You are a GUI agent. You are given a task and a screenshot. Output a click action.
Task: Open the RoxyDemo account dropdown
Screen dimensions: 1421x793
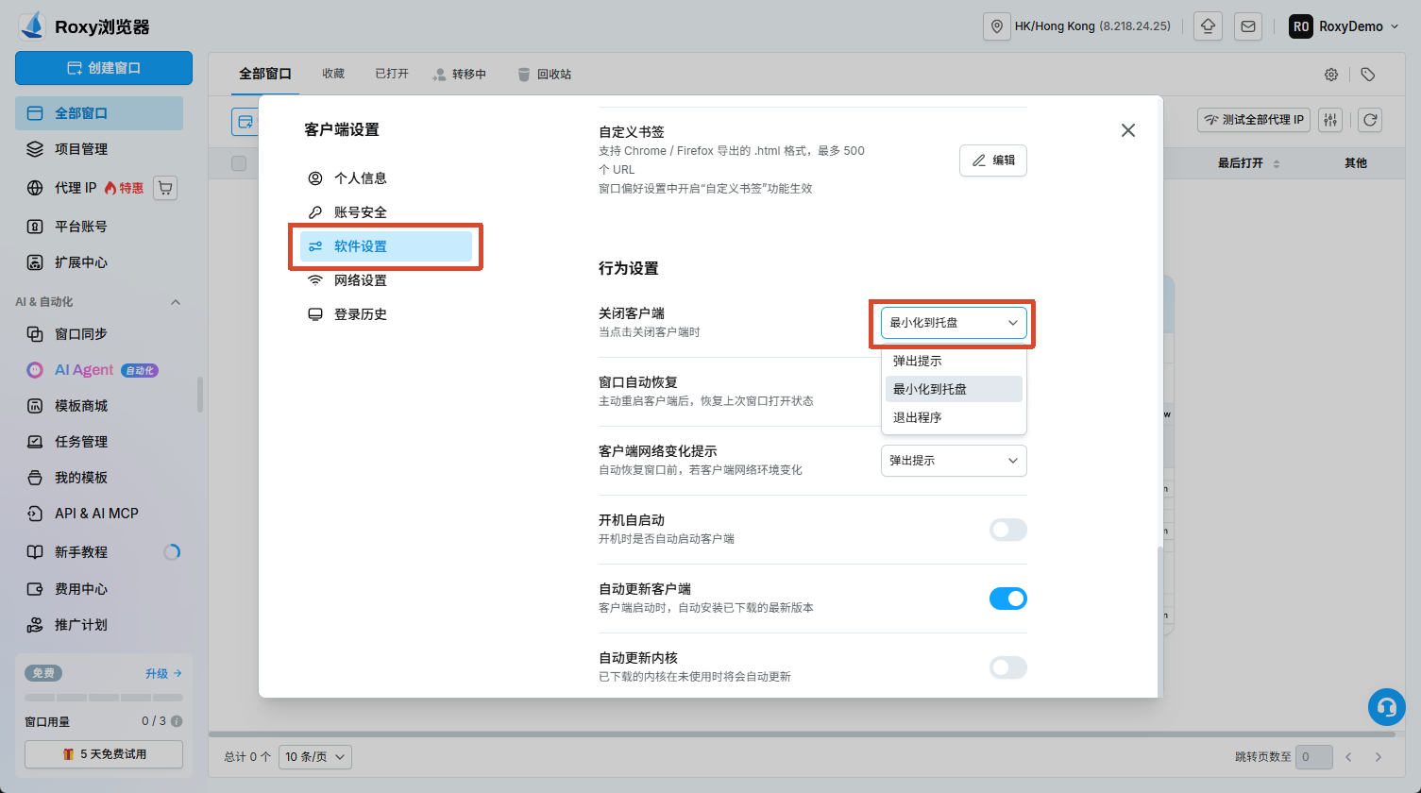click(1344, 26)
